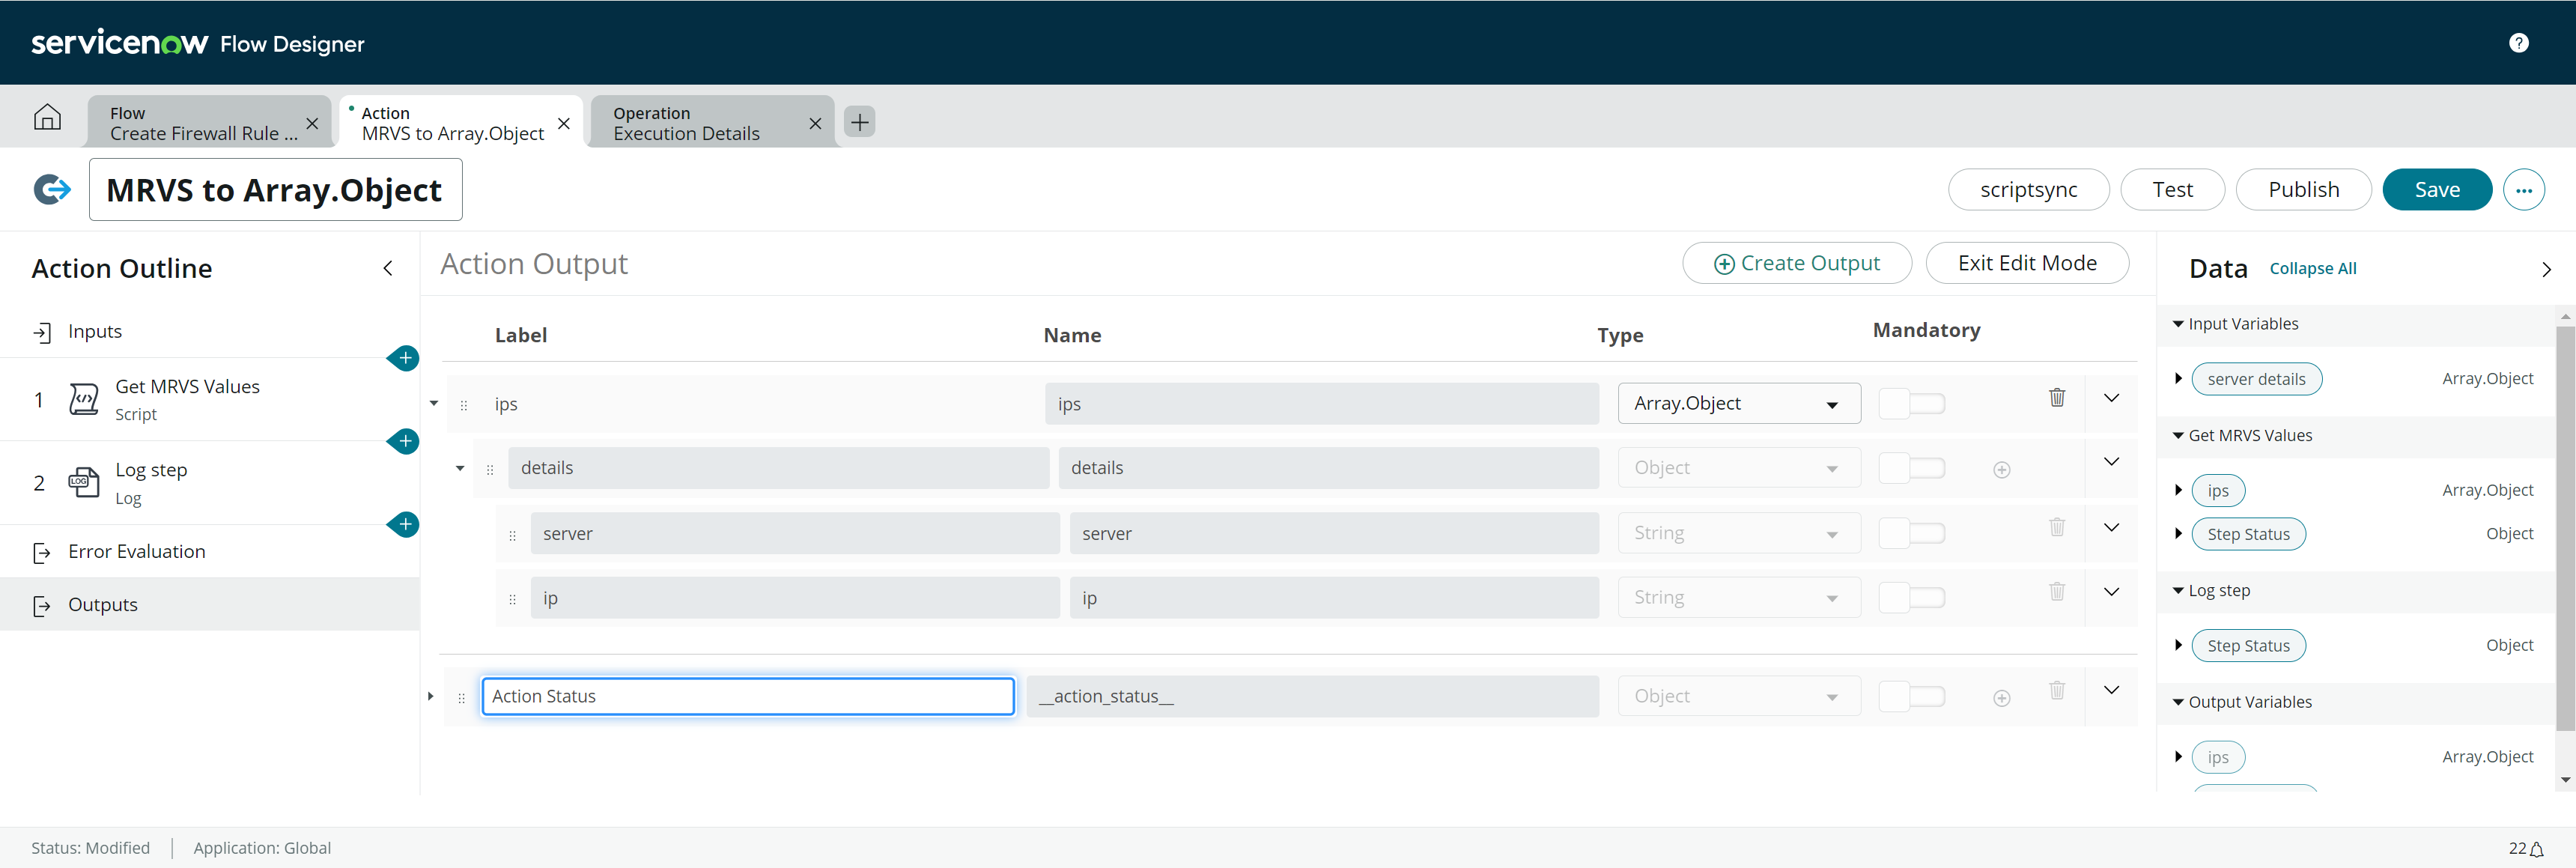Toggle the Mandatory switch for ips
2576x868 pixels.
(1911, 404)
